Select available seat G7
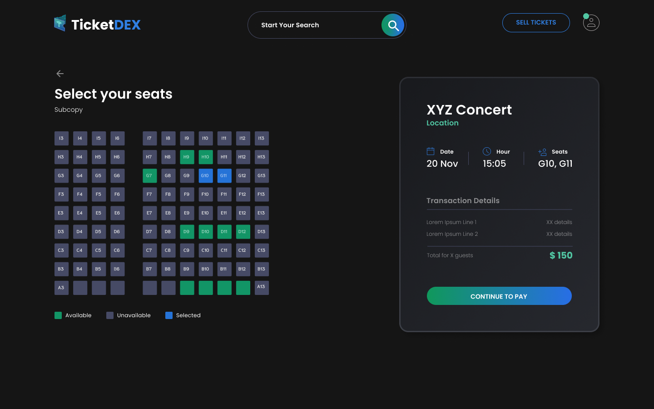 (149, 175)
